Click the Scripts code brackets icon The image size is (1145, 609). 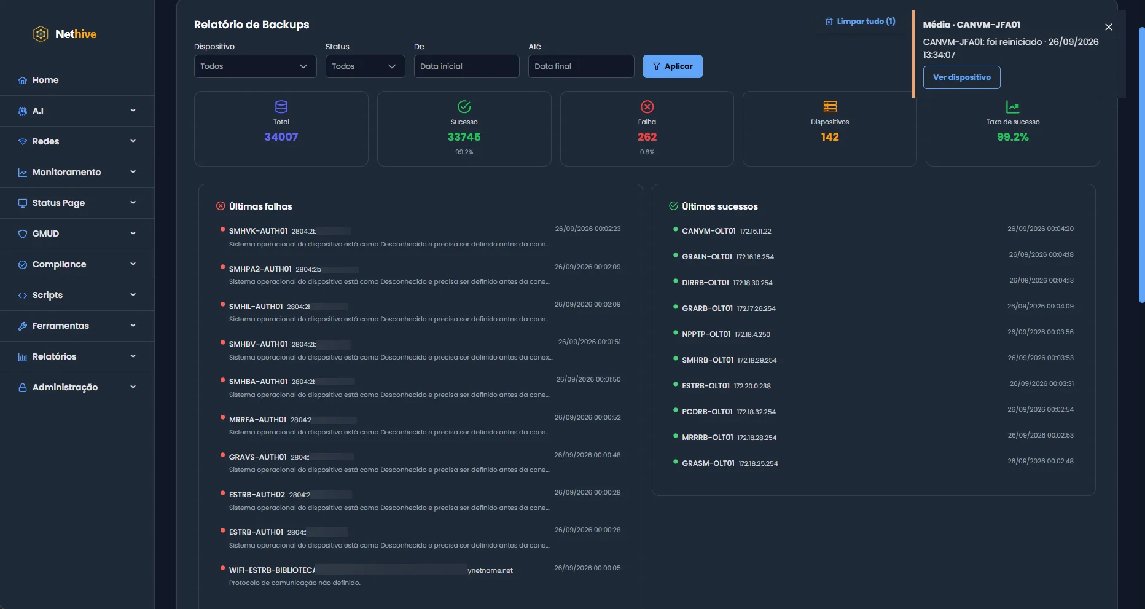23,296
